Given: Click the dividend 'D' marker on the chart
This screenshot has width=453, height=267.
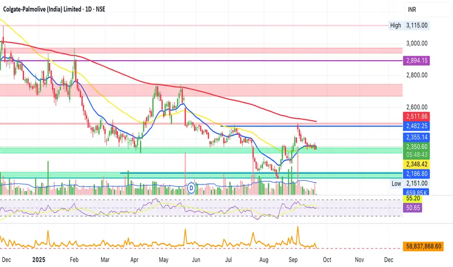Looking at the screenshot, I should pyautogui.click(x=191, y=188).
